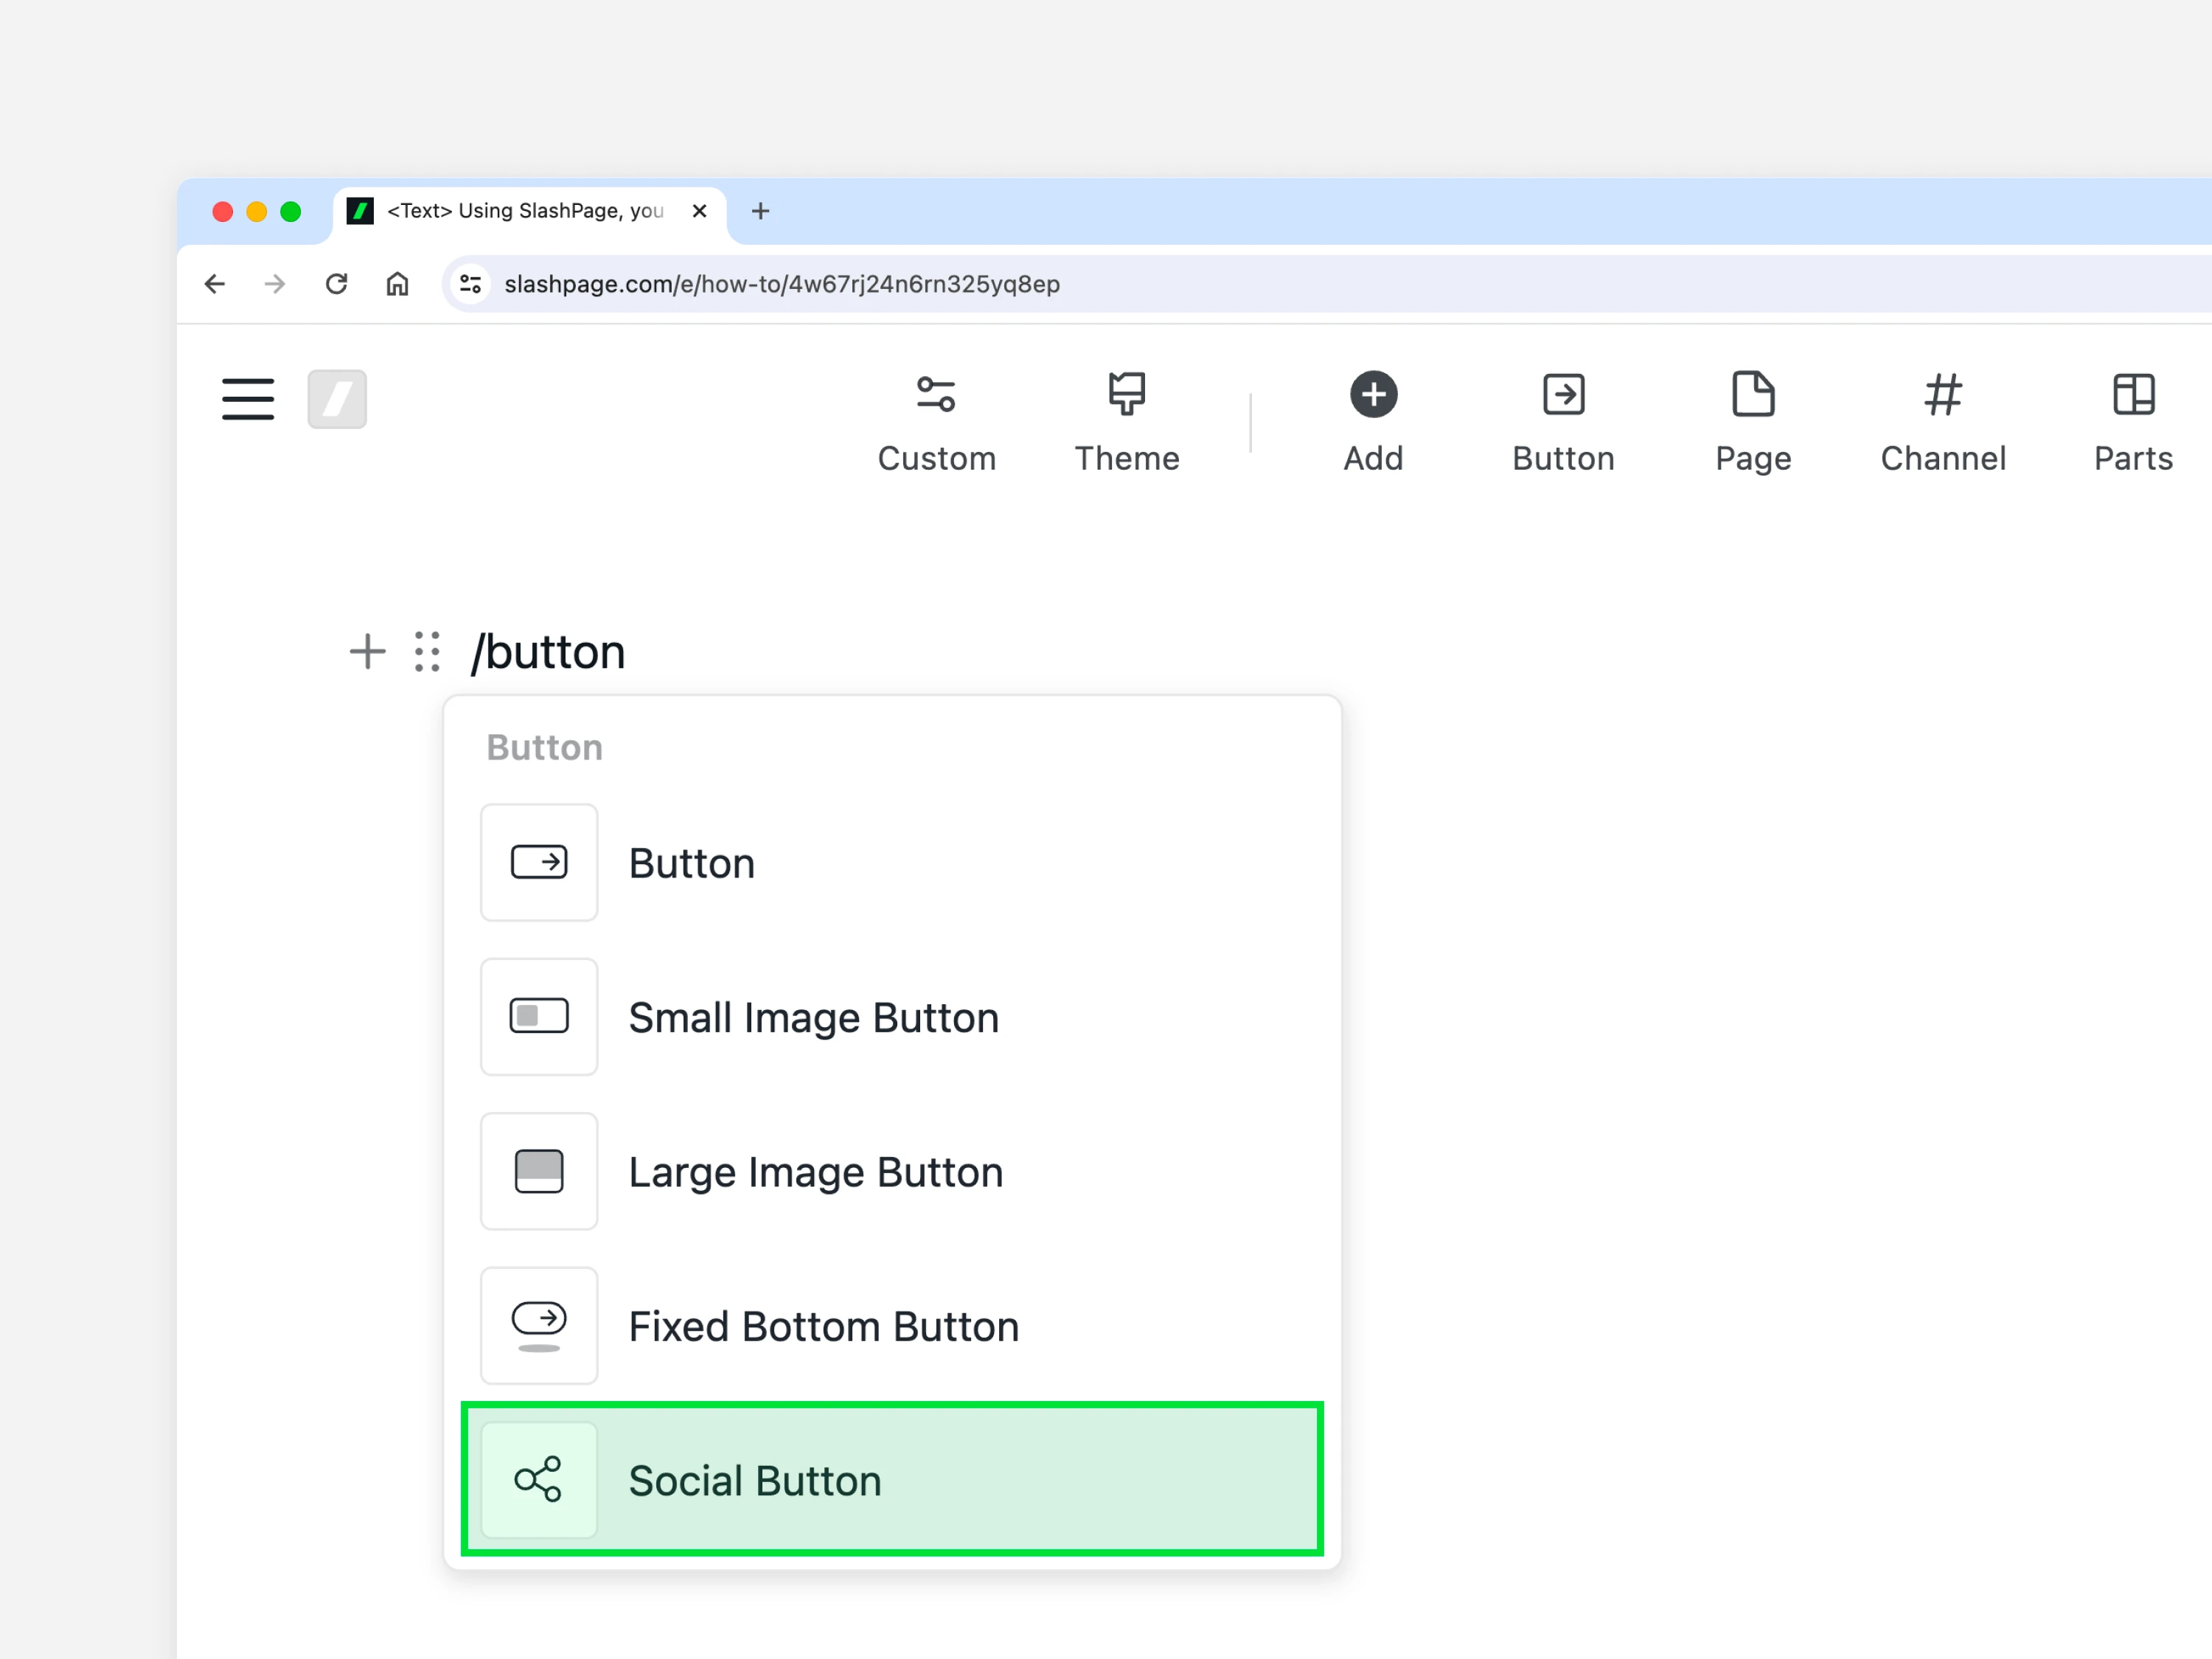Image resolution: width=2212 pixels, height=1659 pixels.
Task: Click the Page toolbar item
Action: tap(1753, 423)
